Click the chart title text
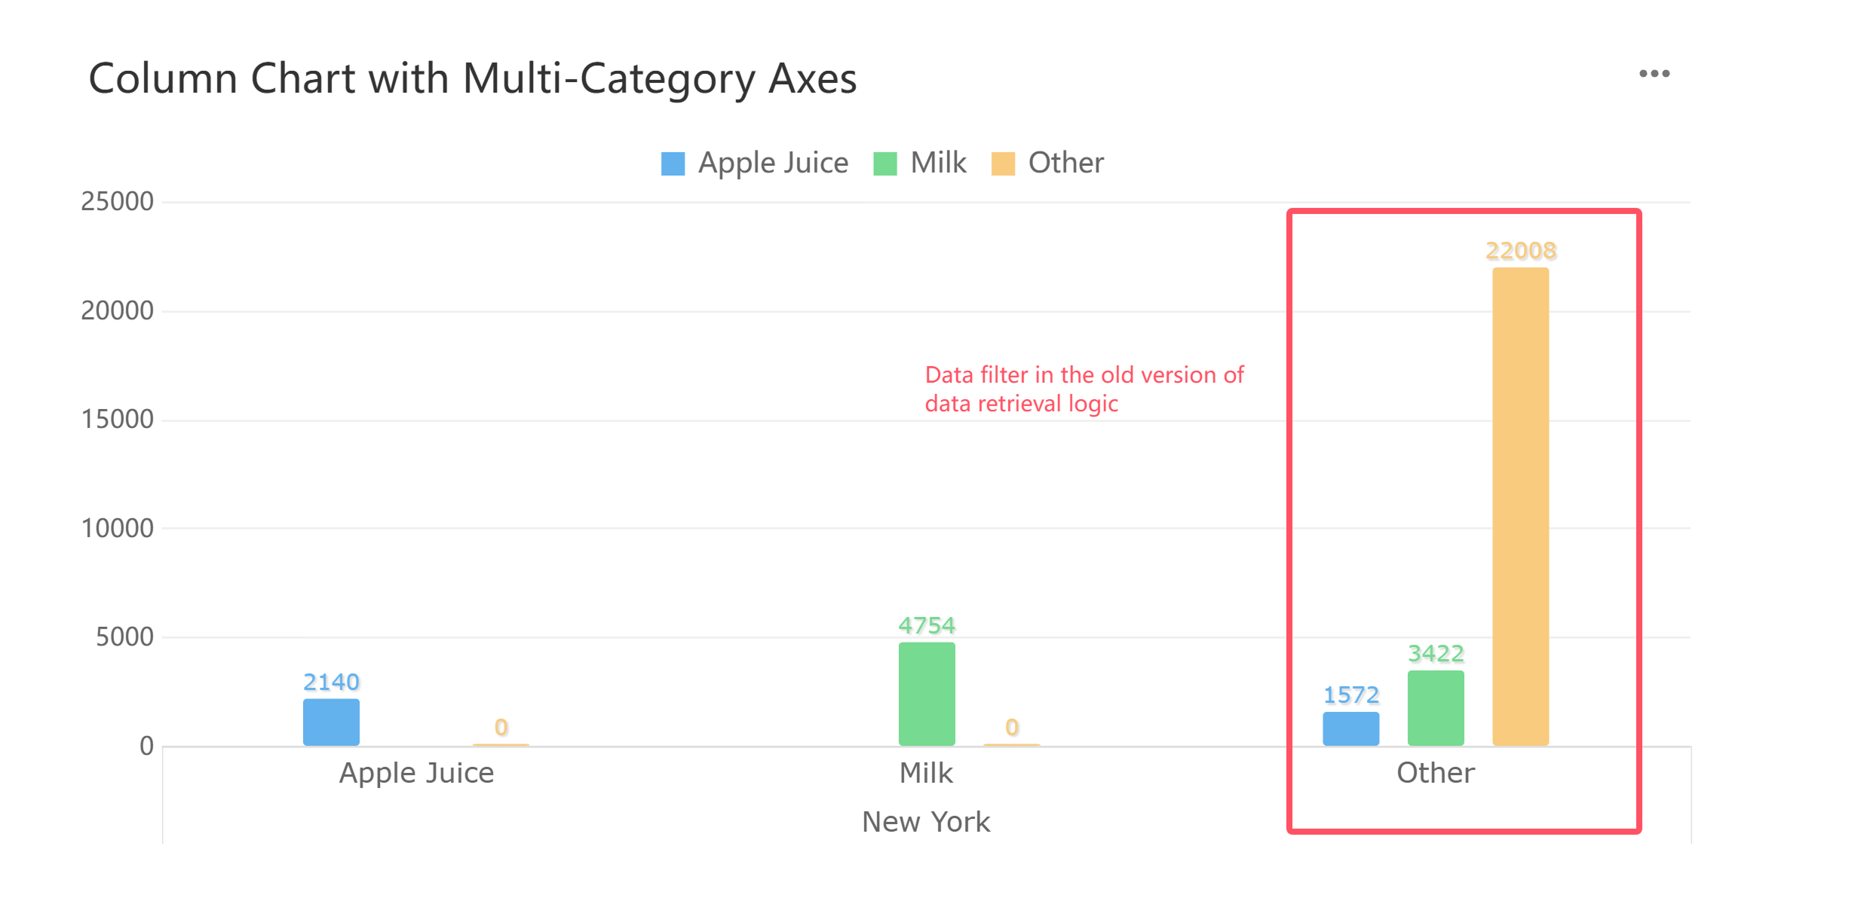The width and height of the screenshot is (1870, 907). 473,78
